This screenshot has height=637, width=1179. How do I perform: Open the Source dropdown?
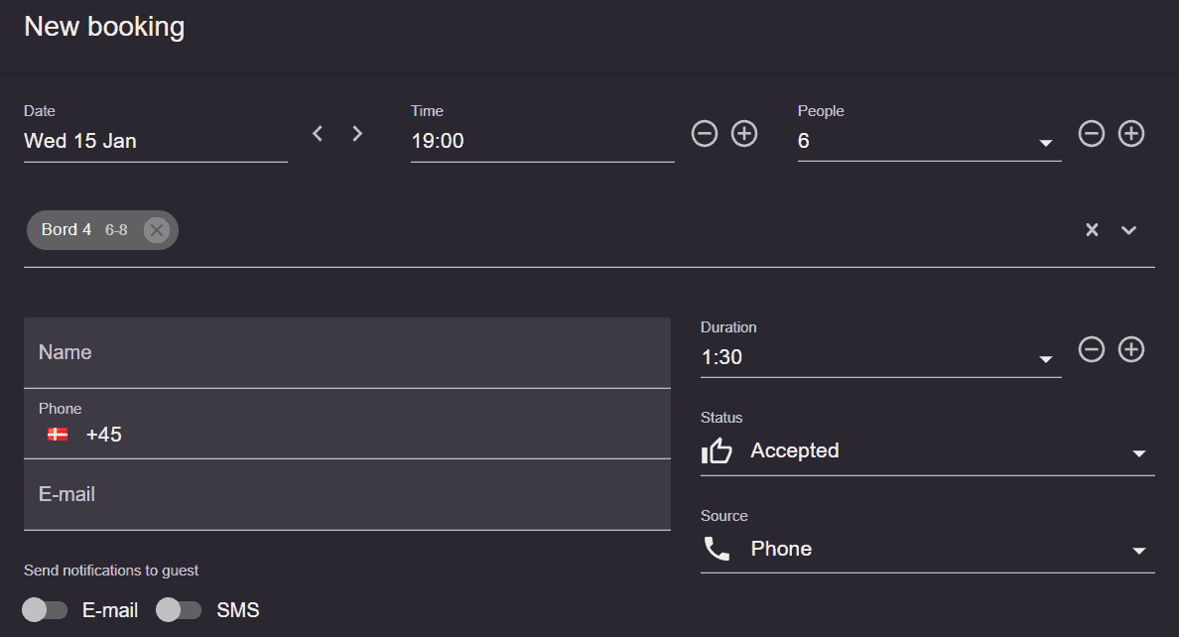tap(1138, 552)
